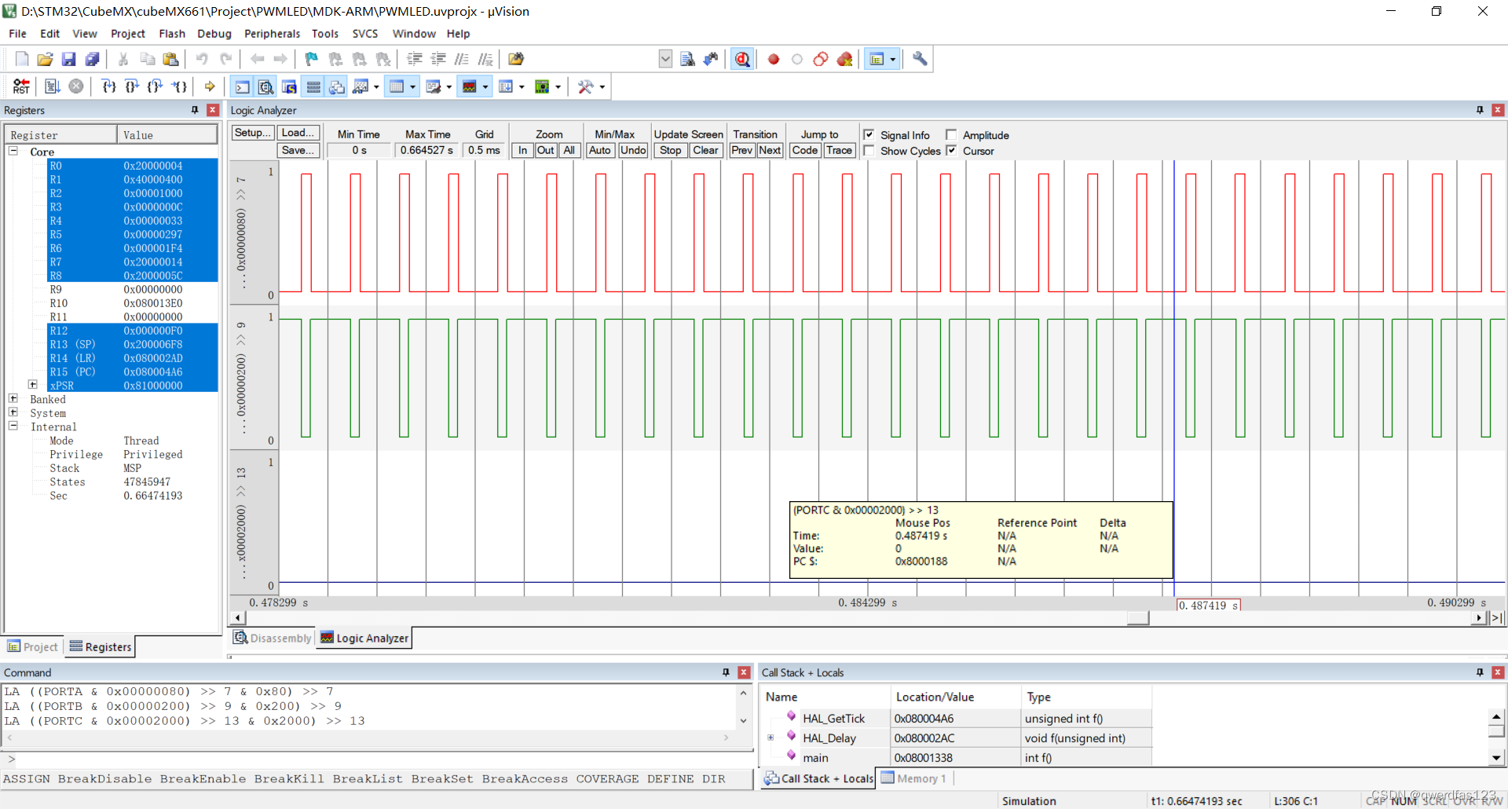The image size is (1508, 809).
Task: Click the Run program icon
Action: [53, 86]
